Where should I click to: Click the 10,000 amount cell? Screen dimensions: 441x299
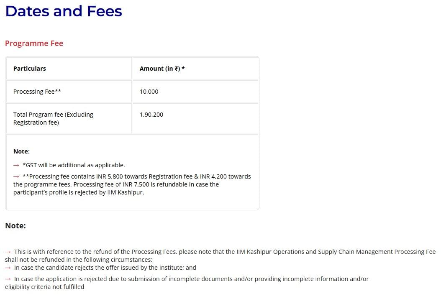click(x=149, y=92)
